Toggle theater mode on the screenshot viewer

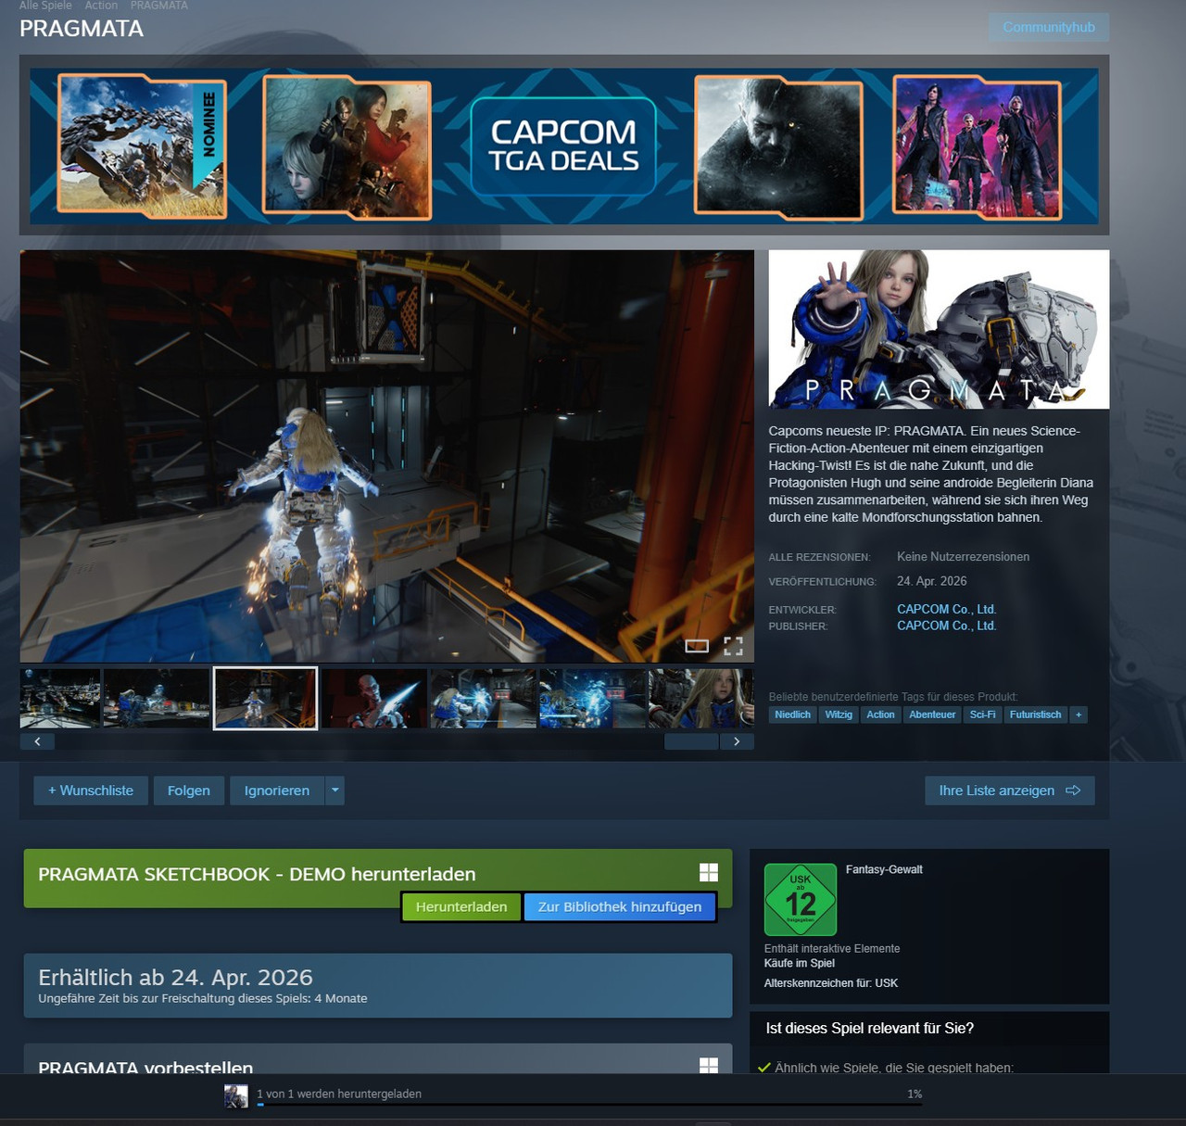click(697, 646)
